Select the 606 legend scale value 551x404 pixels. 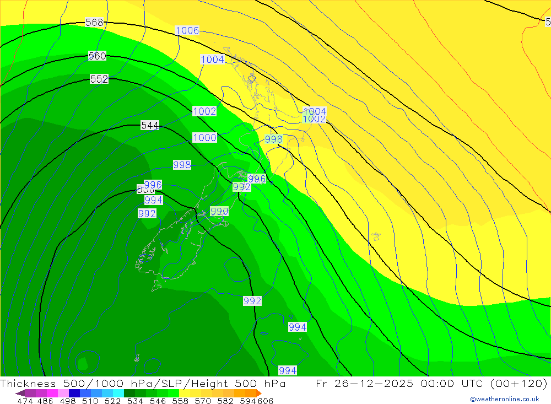[x=266, y=401]
